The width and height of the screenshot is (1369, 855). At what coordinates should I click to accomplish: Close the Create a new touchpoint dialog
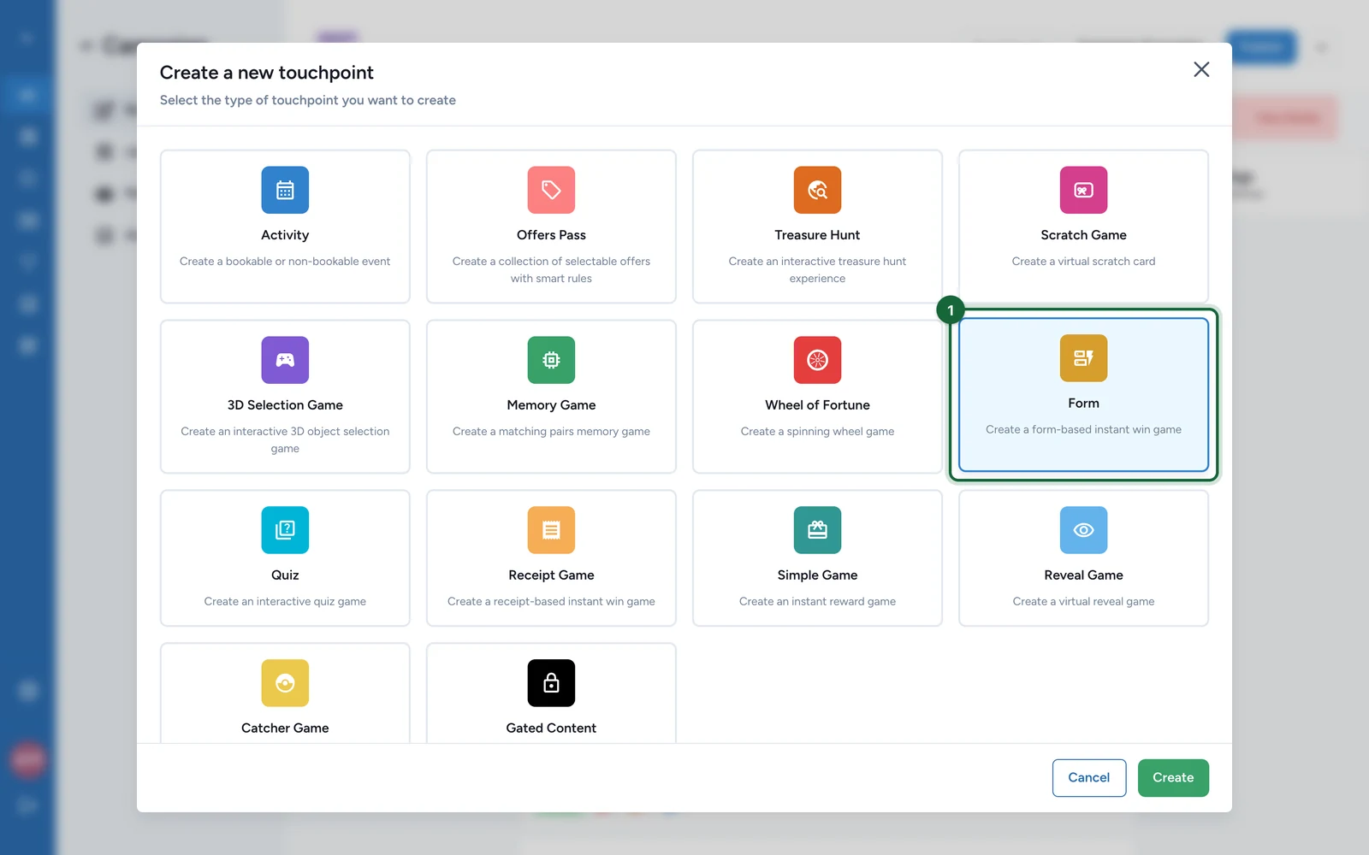coord(1201,69)
